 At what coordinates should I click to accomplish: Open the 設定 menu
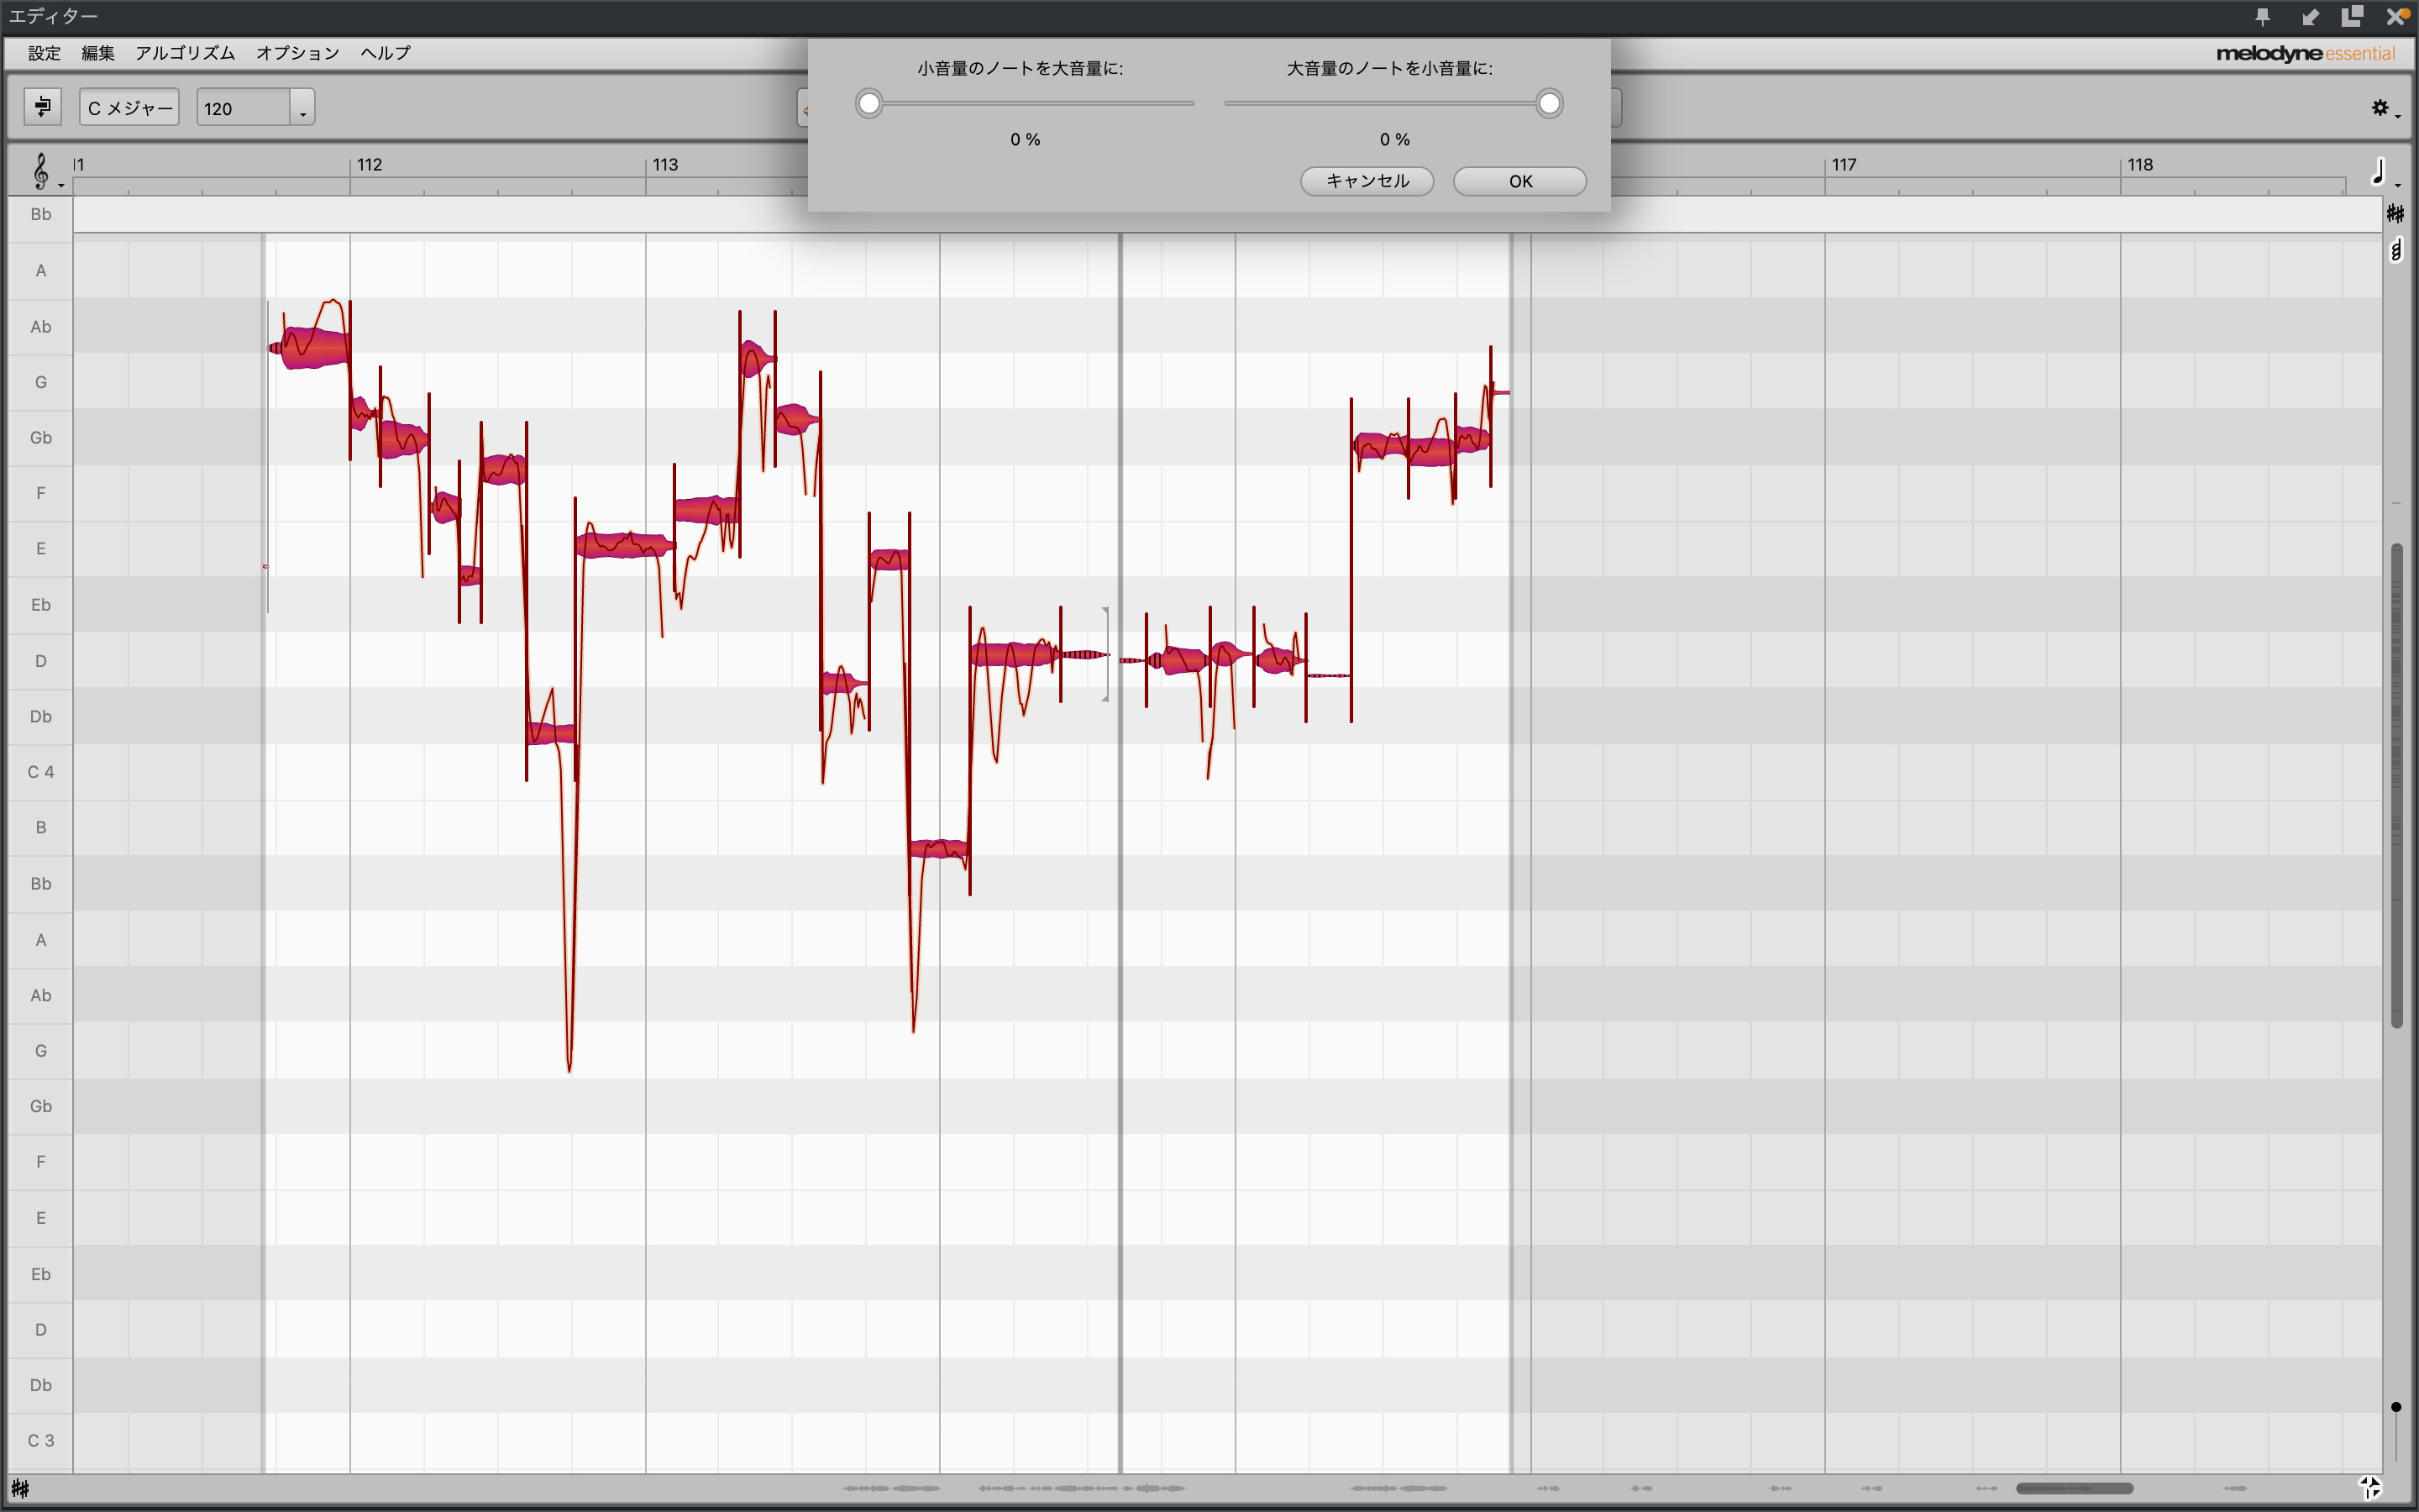click(44, 53)
